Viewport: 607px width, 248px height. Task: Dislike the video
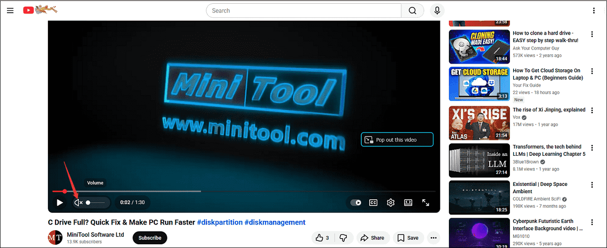[x=343, y=238]
